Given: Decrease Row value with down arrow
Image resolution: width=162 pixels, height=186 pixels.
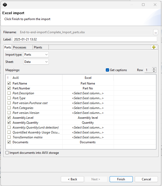Looking at the screenshot, I should coord(154,71).
